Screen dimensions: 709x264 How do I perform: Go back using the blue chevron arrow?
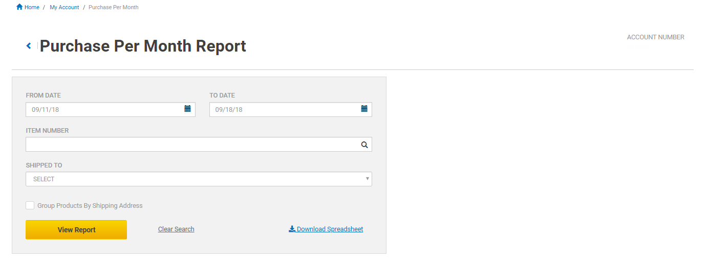coord(29,46)
